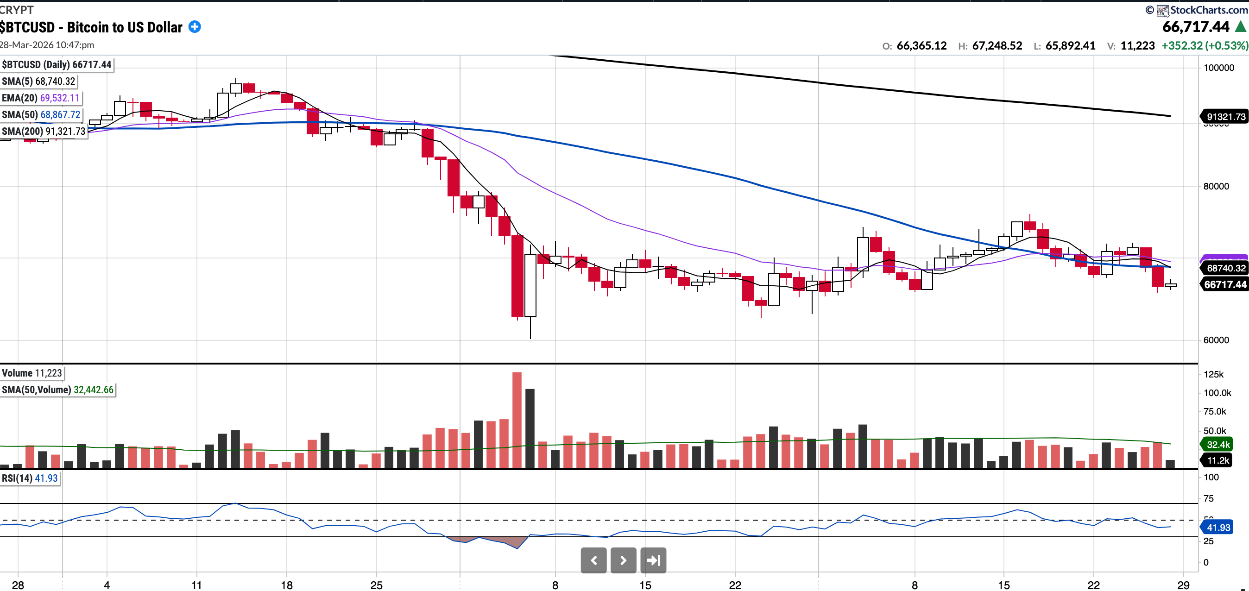
Task: Click the 66717.44 last price tag
Action: [1225, 284]
